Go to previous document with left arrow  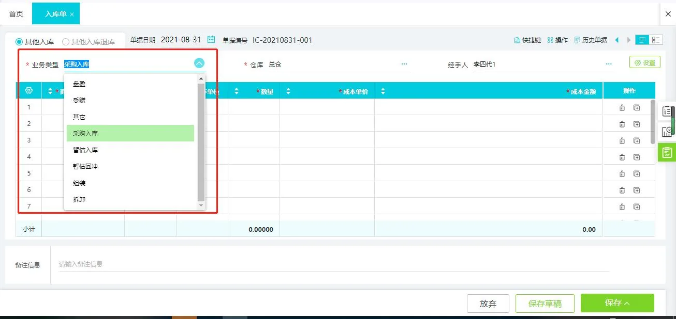tap(616, 40)
